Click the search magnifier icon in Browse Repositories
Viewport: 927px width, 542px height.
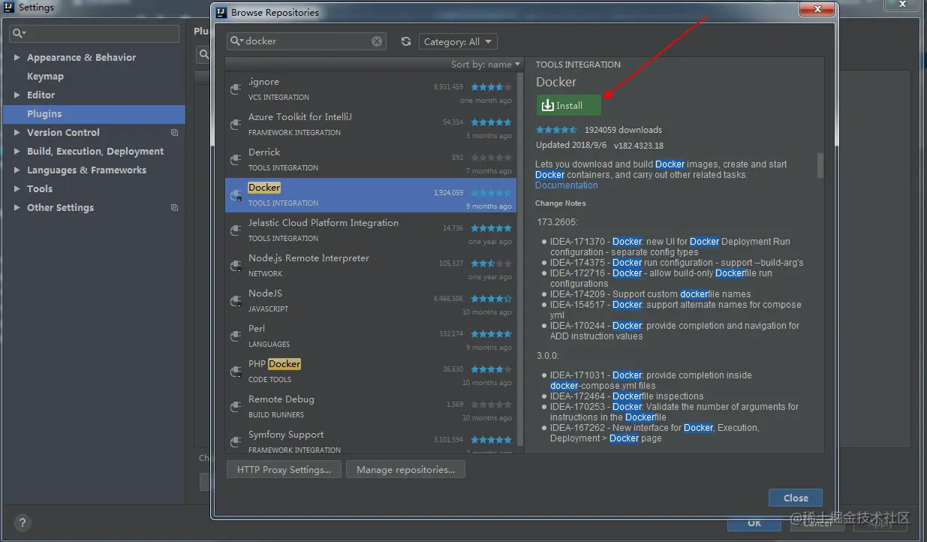pyautogui.click(x=237, y=41)
